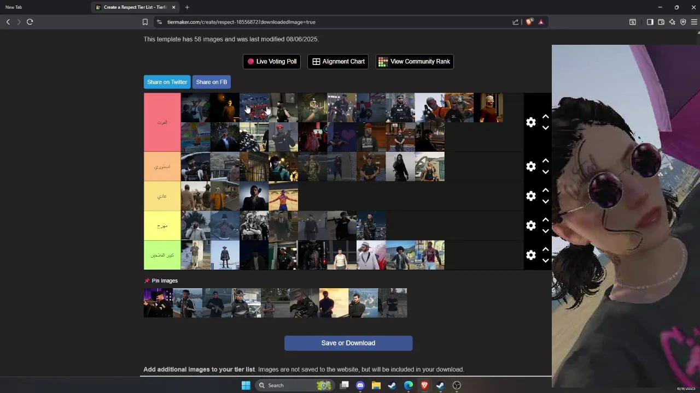700x393 pixels.
Task: Select the blonde woman image in orange tier
Action: tap(430, 166)
